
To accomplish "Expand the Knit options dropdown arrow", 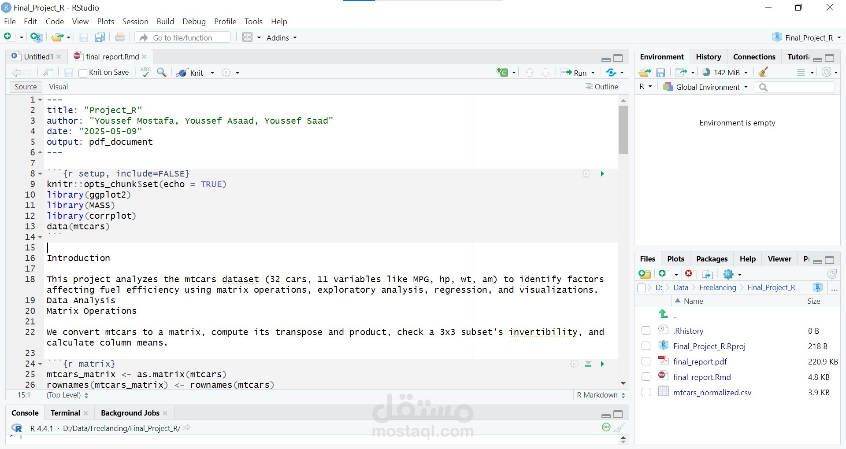I will 212,73.
